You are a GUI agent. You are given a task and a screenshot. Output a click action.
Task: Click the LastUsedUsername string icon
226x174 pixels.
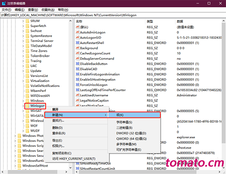coord(77,95)
